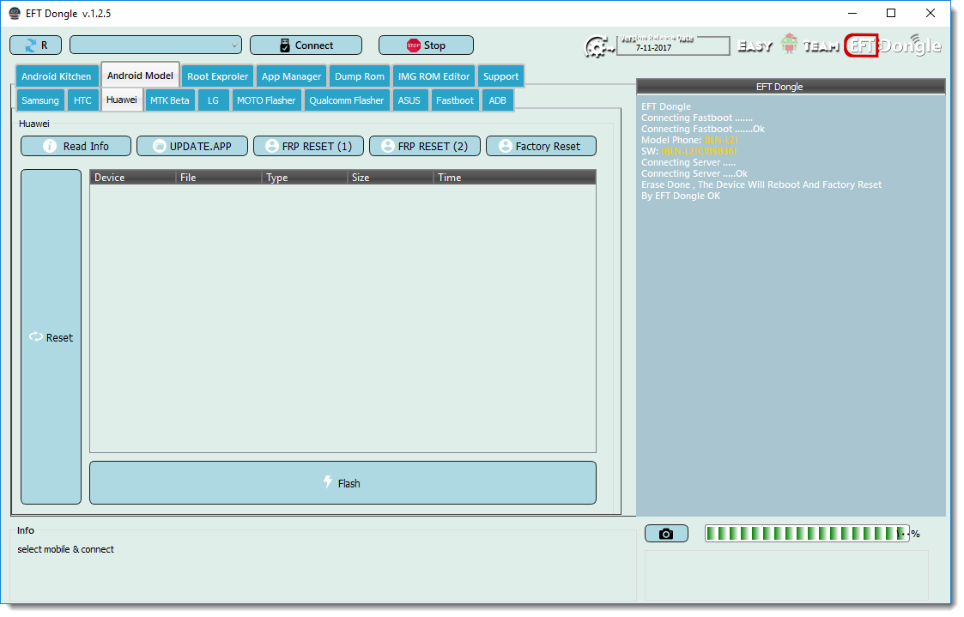Open the MTK Beta sub-tab
The width and height of the screenshot is (964, 617).
coord(170,100)
